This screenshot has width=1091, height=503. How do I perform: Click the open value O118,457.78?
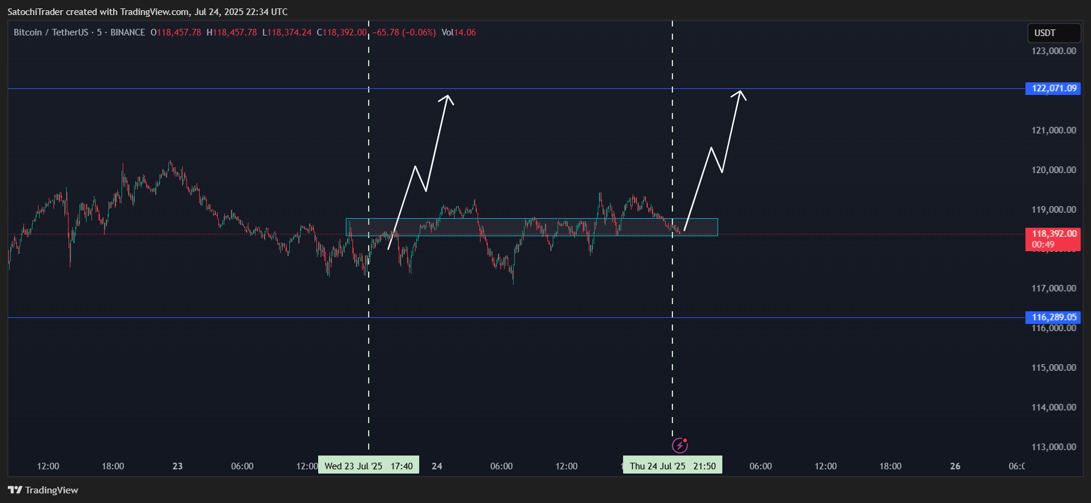point(176,32)
